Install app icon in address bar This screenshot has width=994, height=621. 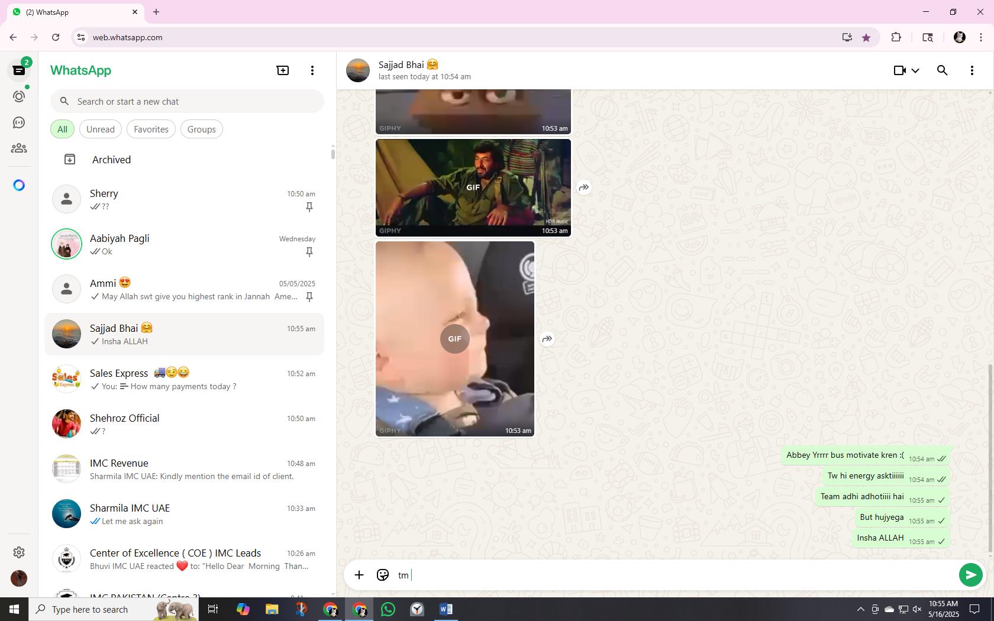(x=847, y=37)
